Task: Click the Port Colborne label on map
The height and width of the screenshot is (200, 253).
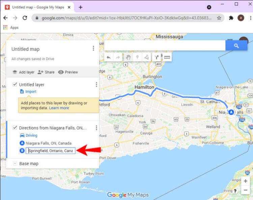Action: pos(213,143)
